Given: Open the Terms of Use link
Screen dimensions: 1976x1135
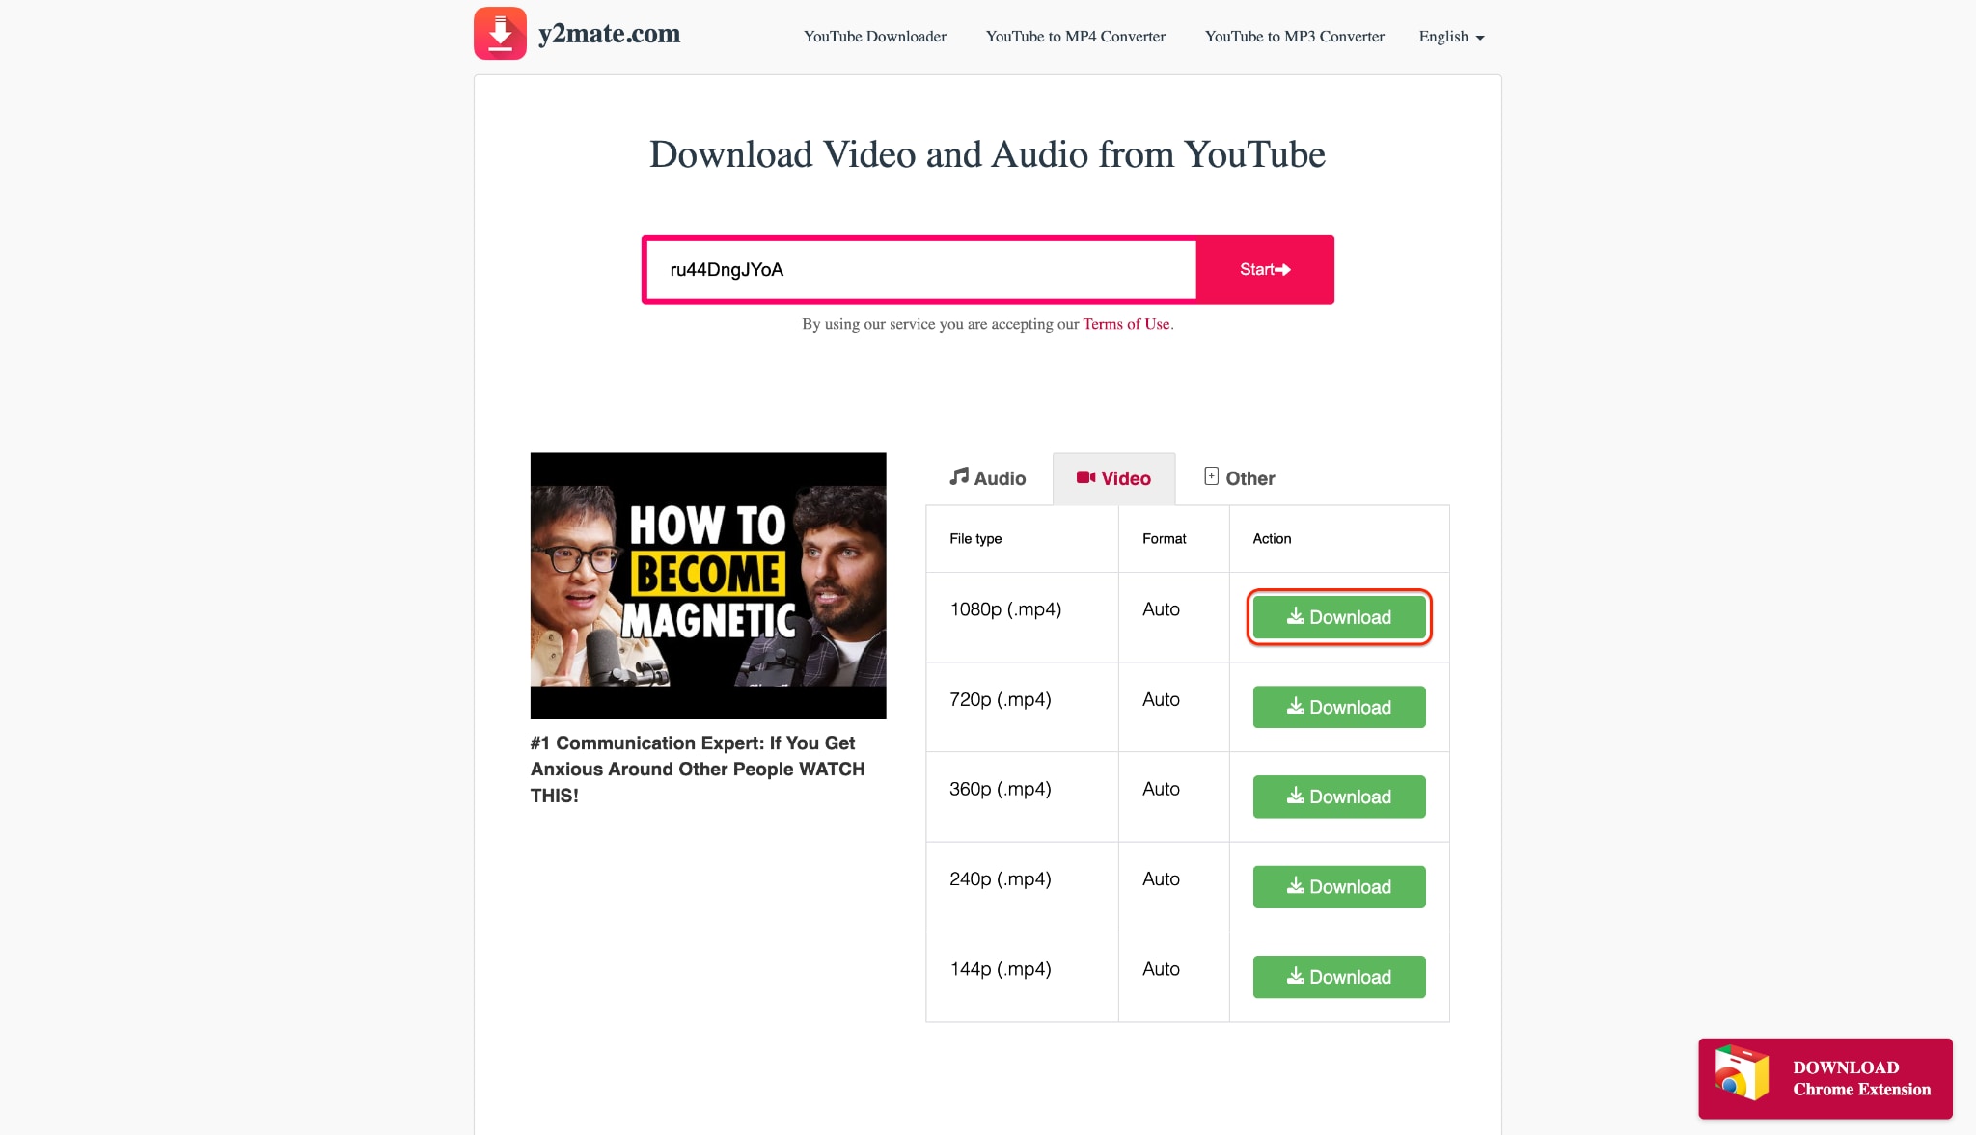Looking at the screenshot, I should click(1126, 324).
